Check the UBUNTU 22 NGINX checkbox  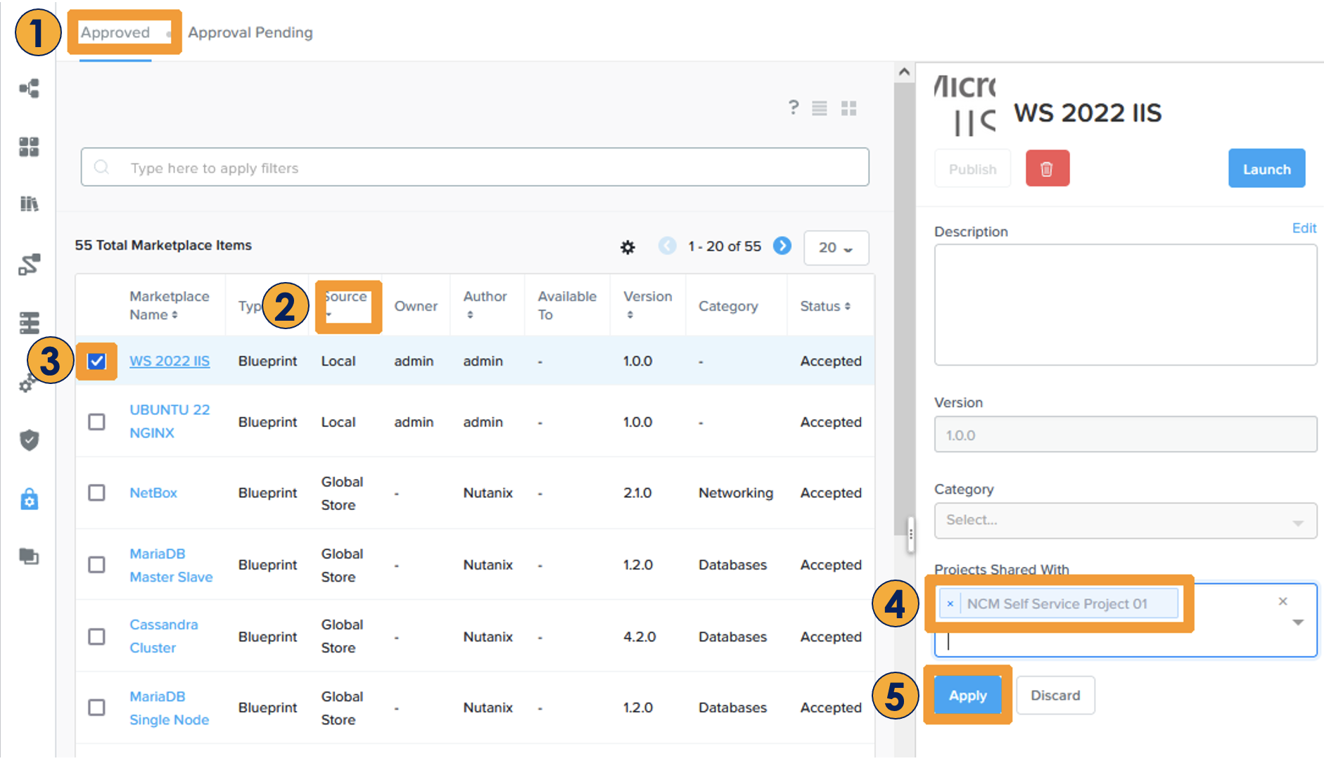click(x=96, y=422)
